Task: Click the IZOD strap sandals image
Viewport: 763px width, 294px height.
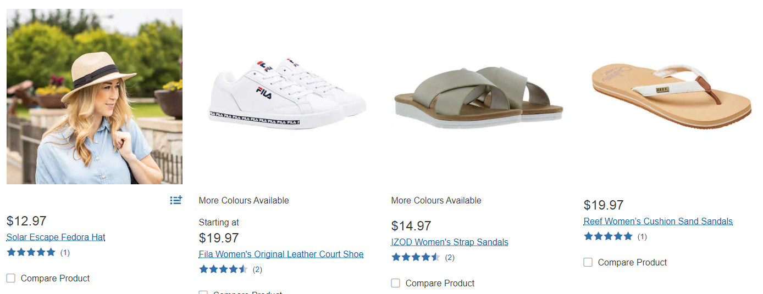Action: [478, 97]
